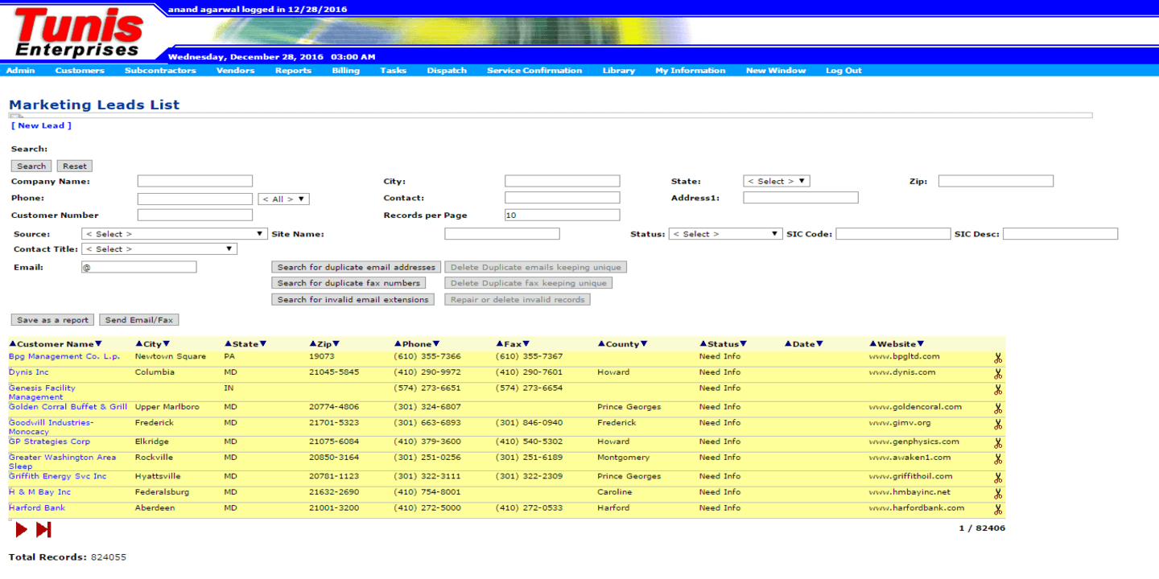Click Total Records 824055 text

pyautogui.click(x=68, y=556)
